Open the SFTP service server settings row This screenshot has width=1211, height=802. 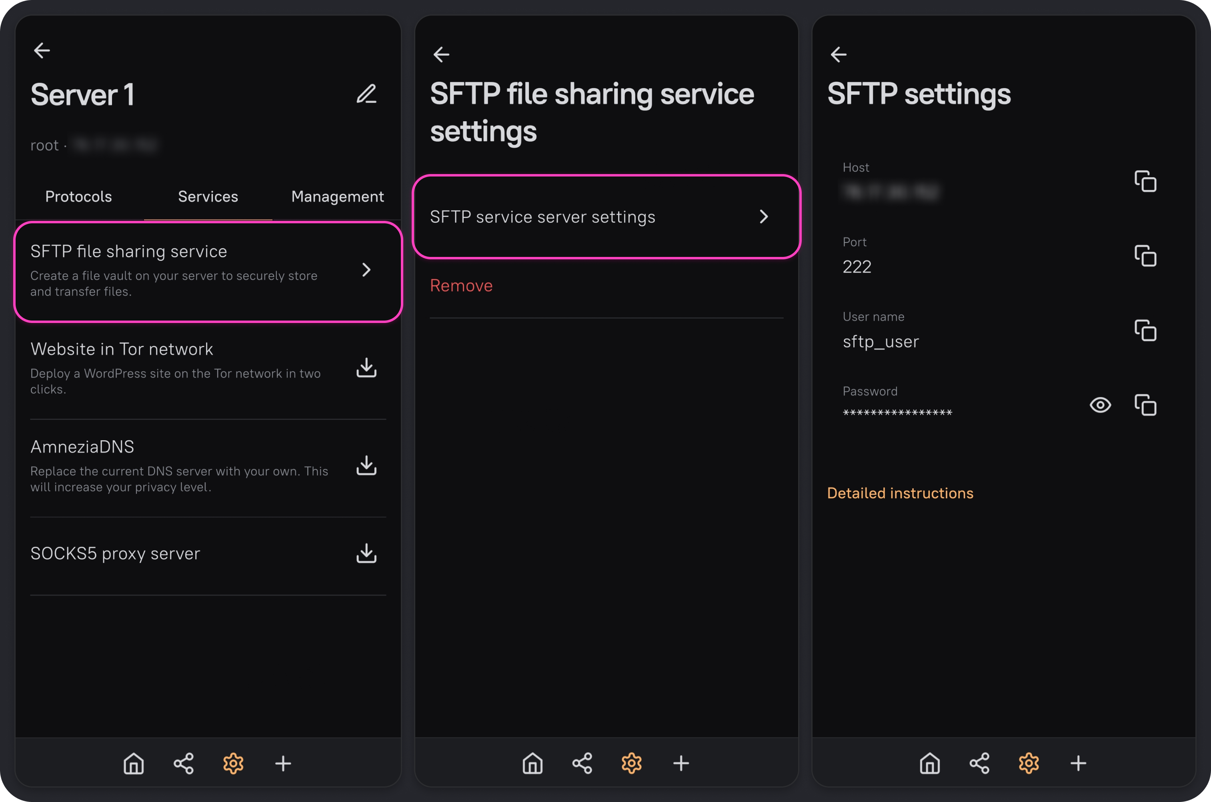click(606, 217)
